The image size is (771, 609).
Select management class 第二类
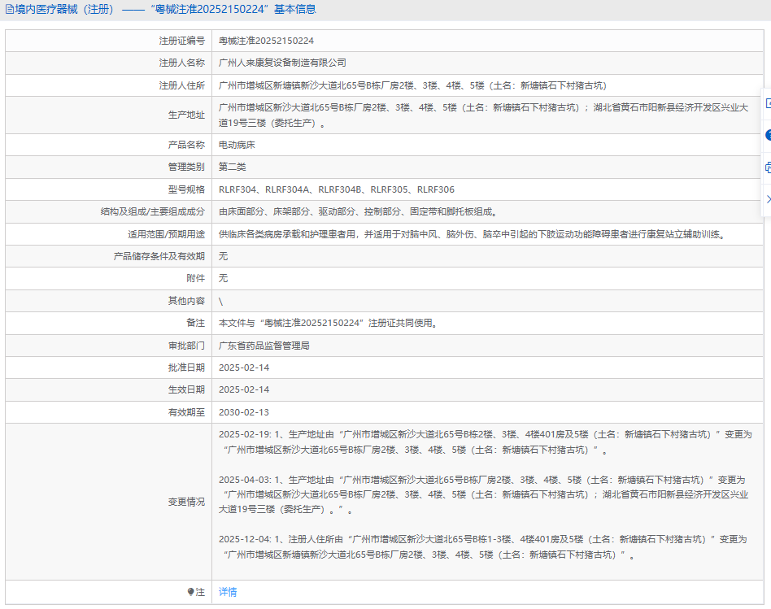[x=232, y=167]
